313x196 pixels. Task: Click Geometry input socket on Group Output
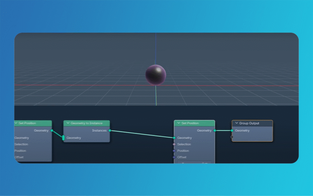tap(232, 130)
